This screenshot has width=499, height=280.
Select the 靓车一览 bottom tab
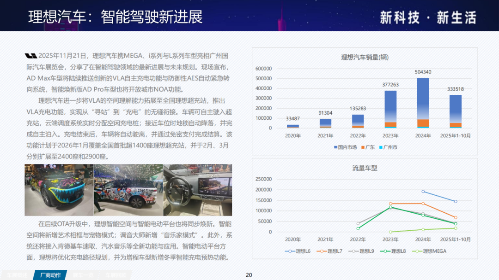click(x=83, y=275)
